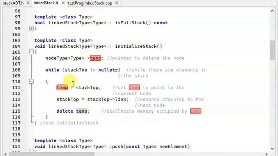Click 'template' keyword on line 120
This screenshot has height=156, width=278.
coord(45,140)
